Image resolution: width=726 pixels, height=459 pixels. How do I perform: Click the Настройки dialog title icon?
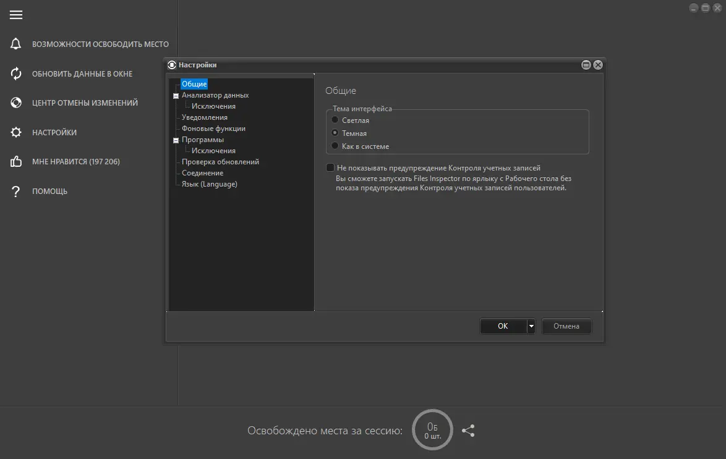tap(172, 65)
